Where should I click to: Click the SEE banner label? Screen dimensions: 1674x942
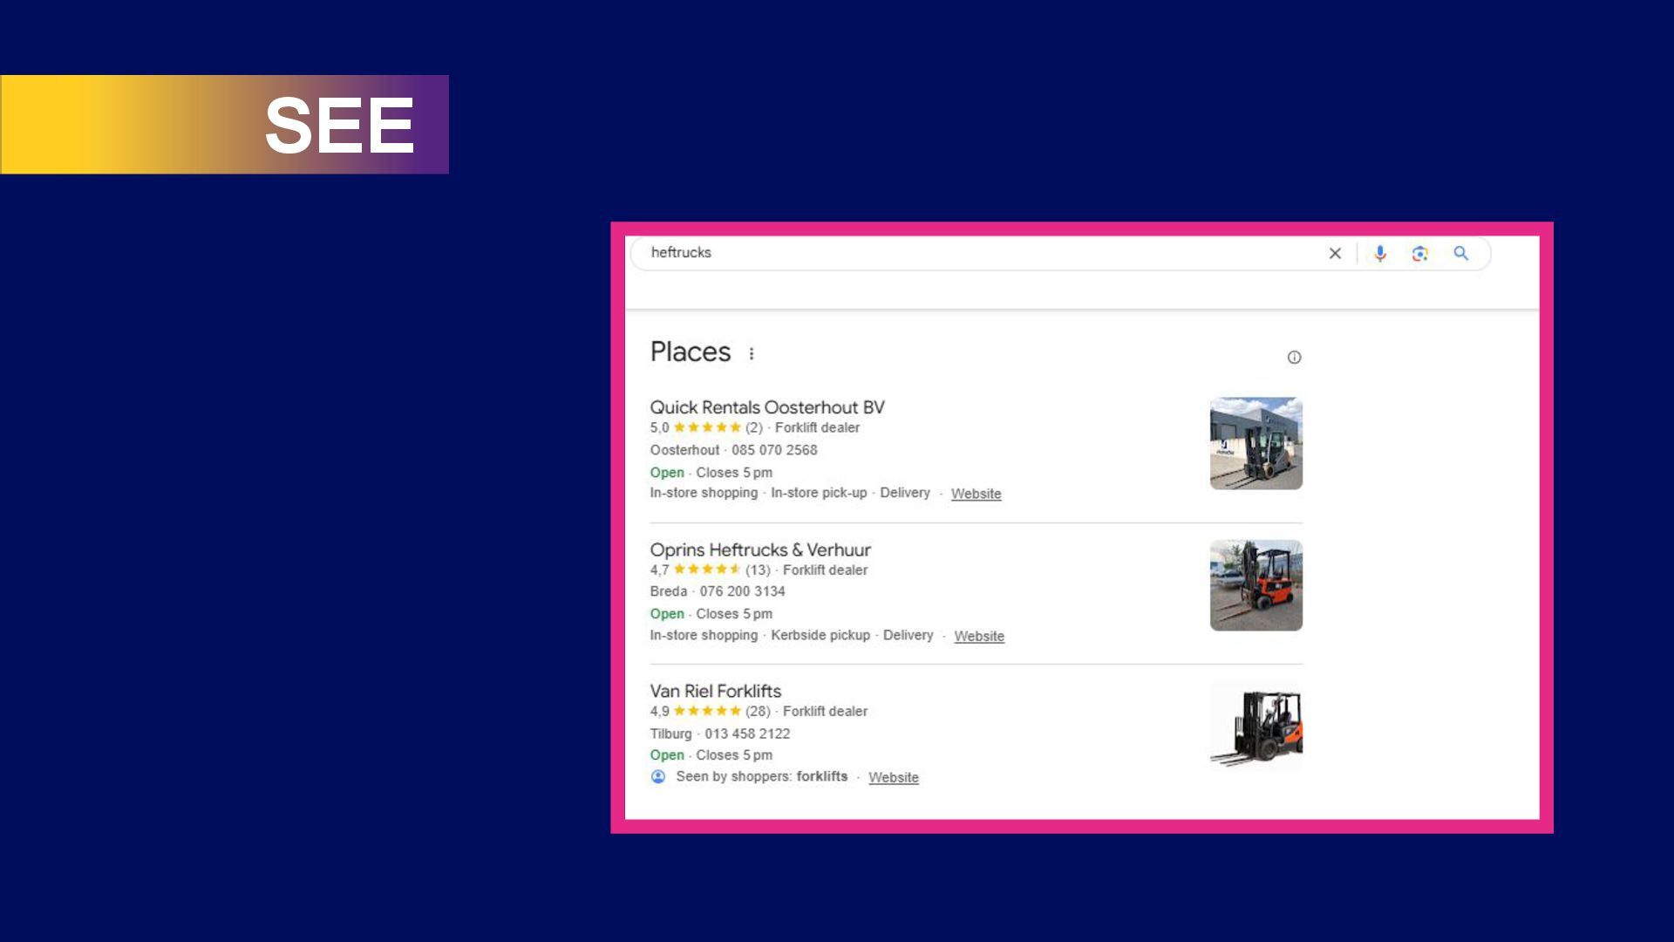coord(339,125)
